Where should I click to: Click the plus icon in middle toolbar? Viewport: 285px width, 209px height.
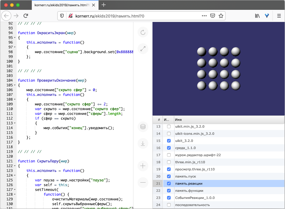click(143, 166)
